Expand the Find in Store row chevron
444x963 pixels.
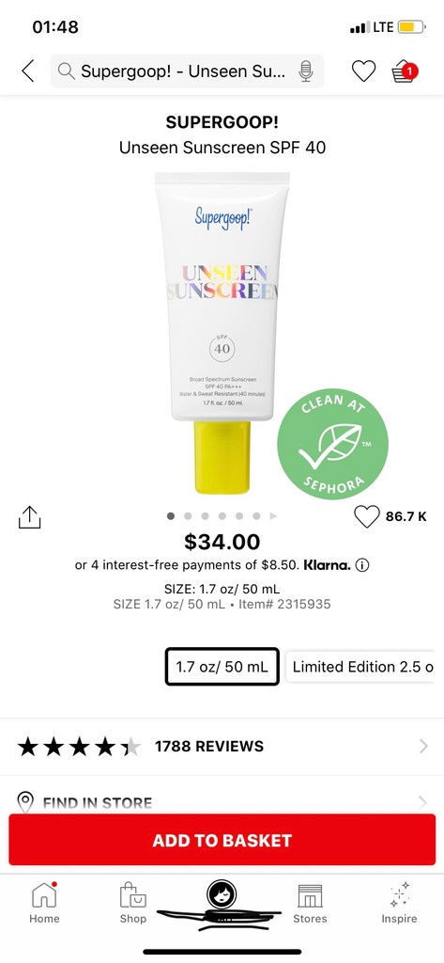(x=422, y=802)
